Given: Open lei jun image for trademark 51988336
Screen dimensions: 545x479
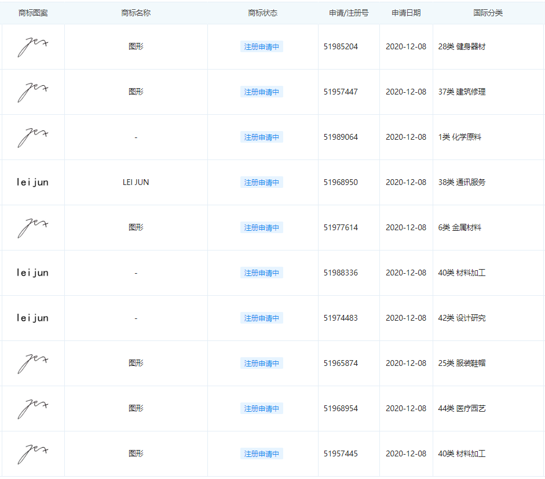Looking at the screenshot, I should coord(32,273).
